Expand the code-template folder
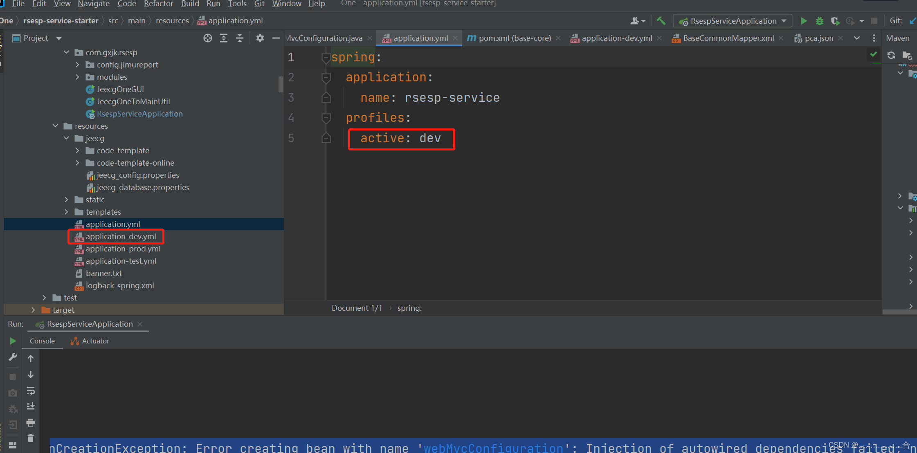917x453 pixels. (x=77, y=150)
